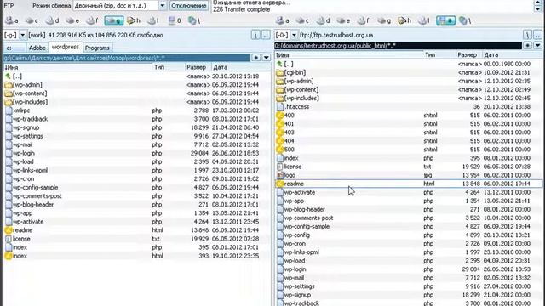The image size is (545, 306).
Task: Sort right panel by Дата column
Action: 513,54
